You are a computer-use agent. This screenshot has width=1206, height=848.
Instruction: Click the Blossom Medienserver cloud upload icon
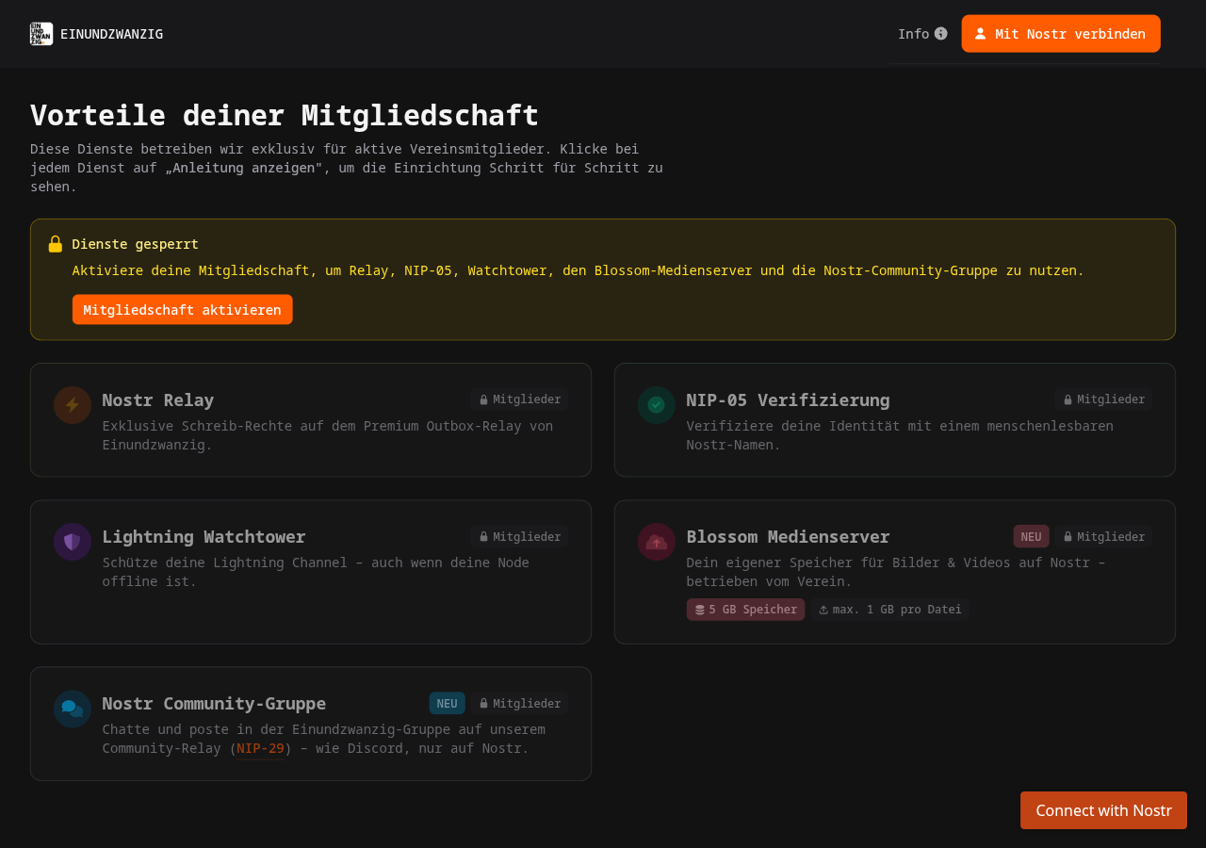point(657,542)
